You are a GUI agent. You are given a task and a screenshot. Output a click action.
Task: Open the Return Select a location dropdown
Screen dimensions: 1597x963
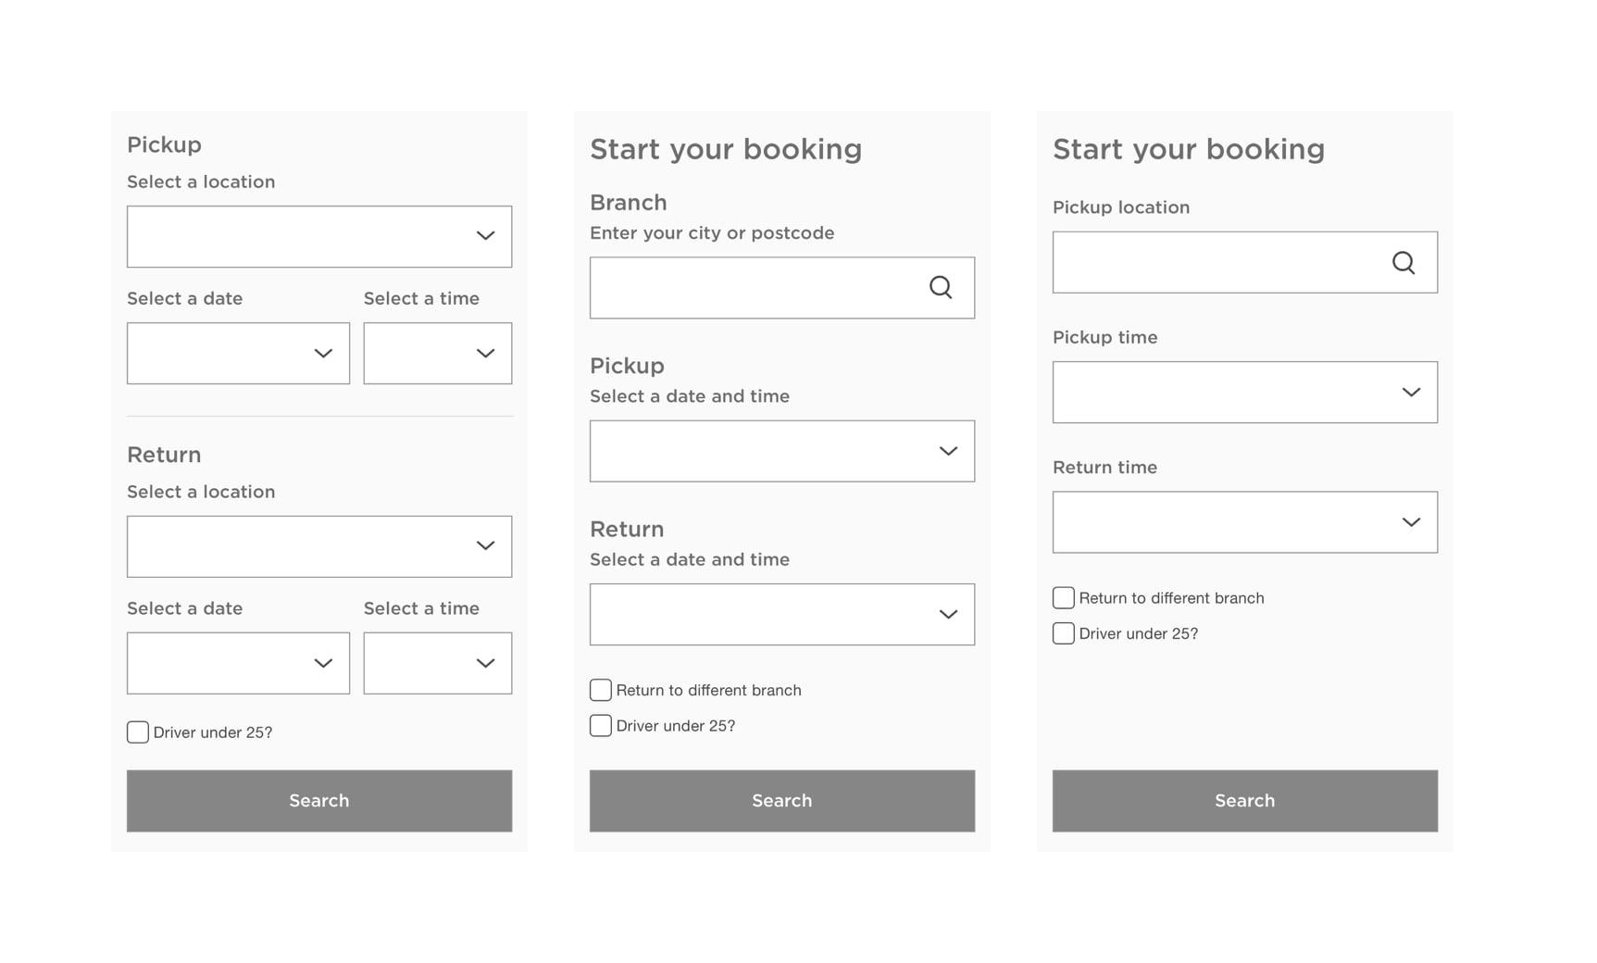[319, 546]
